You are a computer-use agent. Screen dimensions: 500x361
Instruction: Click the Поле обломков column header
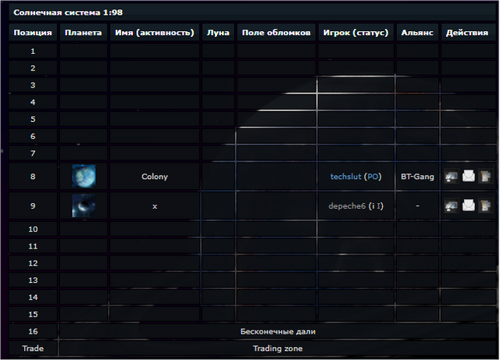pyautogui.click(x=276, y=33)
